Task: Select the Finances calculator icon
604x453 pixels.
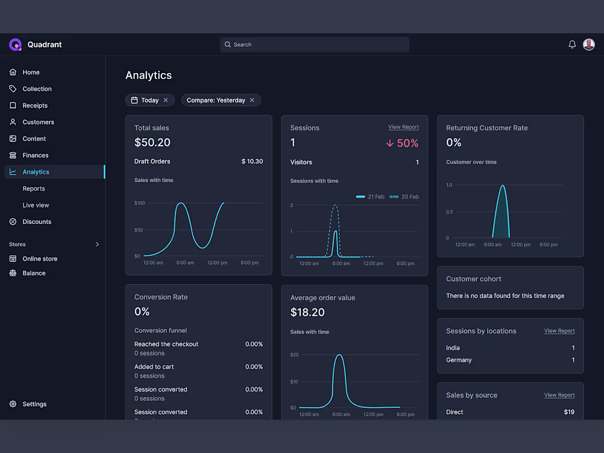Action: coord(13,155)
